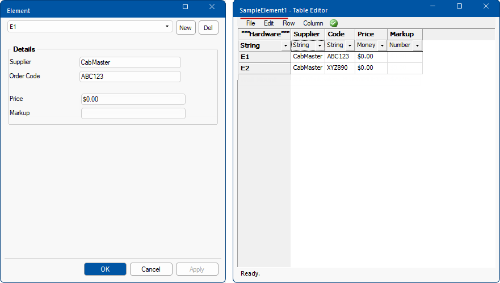Open the File menu
Image resolution: width=500 pixels, height=283 pixels.
click(250, 23)
